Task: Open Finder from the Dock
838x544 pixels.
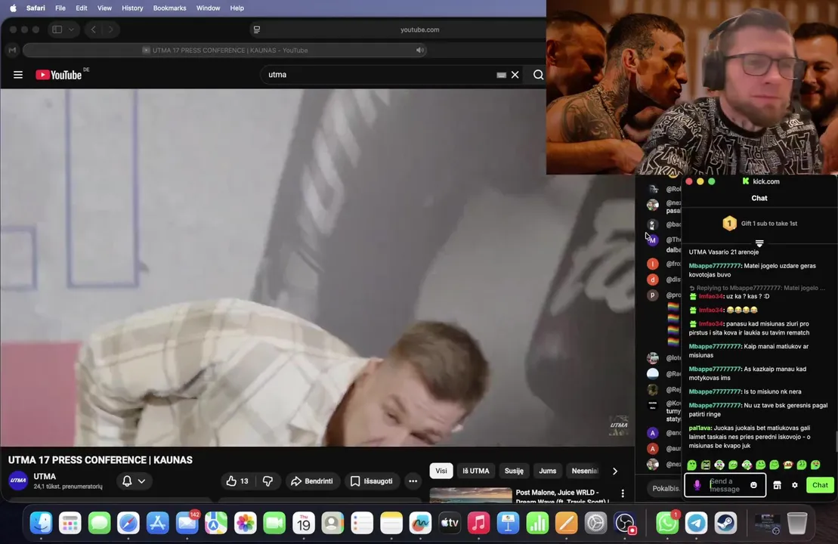Action: click(41, 523)
